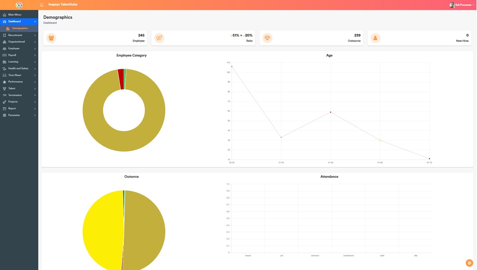The width and height of the screenshot is (477, 270).
Task: Expand the Parameter menu chevron
Action: (x=35, y=116)
